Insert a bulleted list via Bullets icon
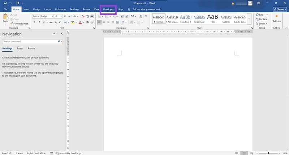 click(x=99, y=16)
